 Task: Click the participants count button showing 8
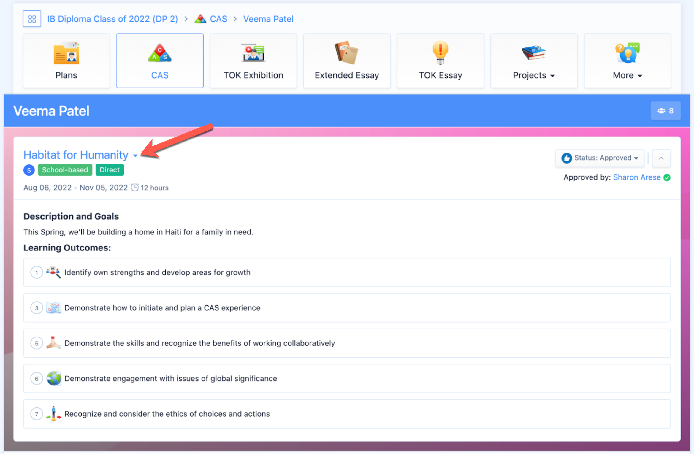coord(666,111)
